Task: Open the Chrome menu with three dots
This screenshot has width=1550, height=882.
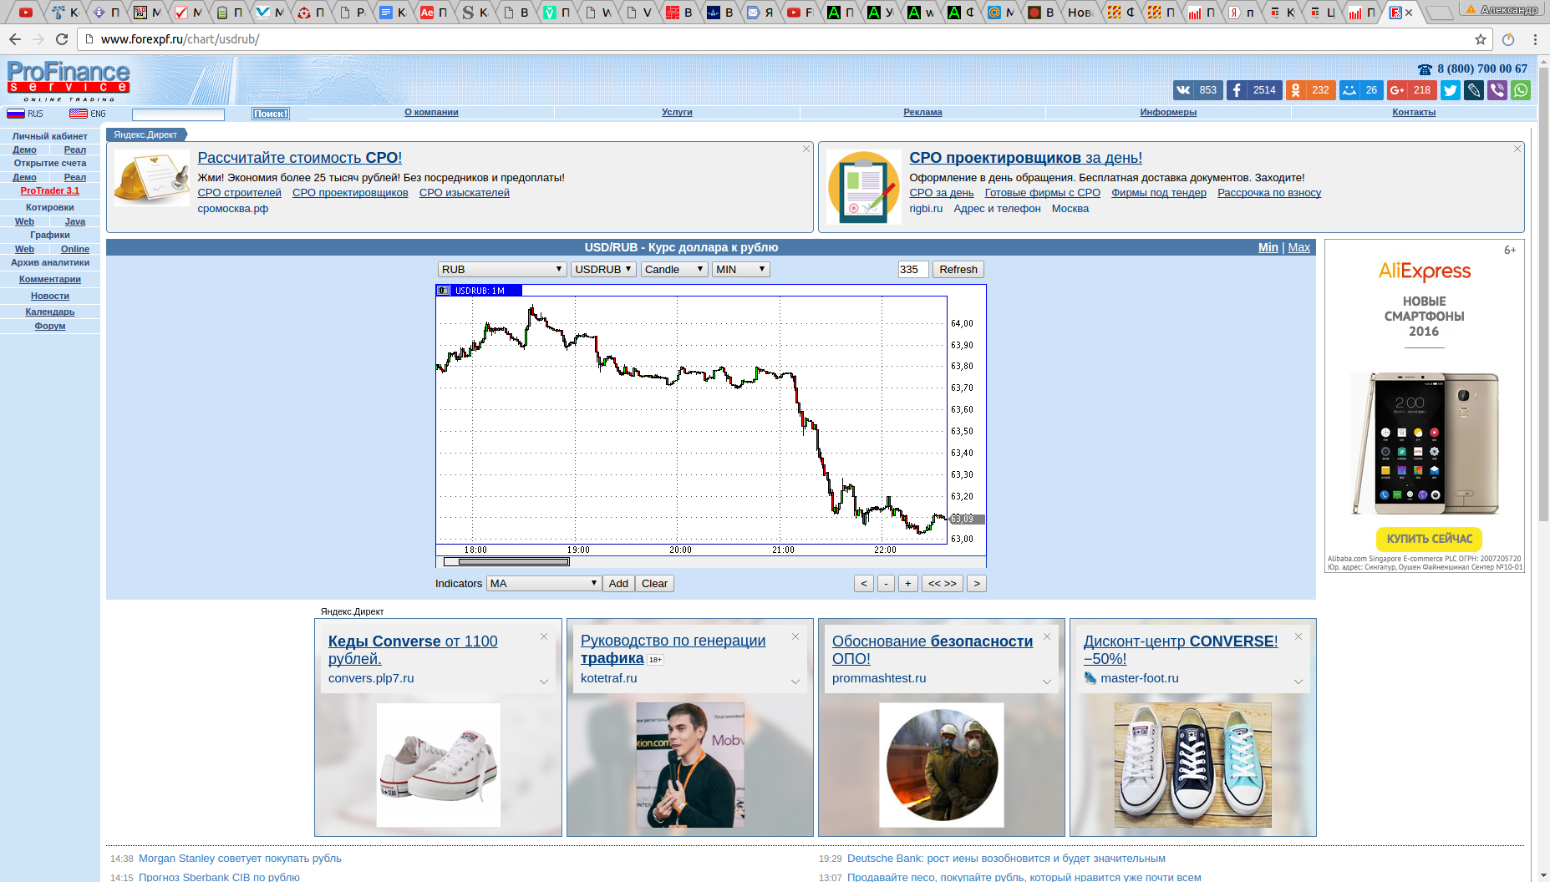Action: (x=1535, y=39)
